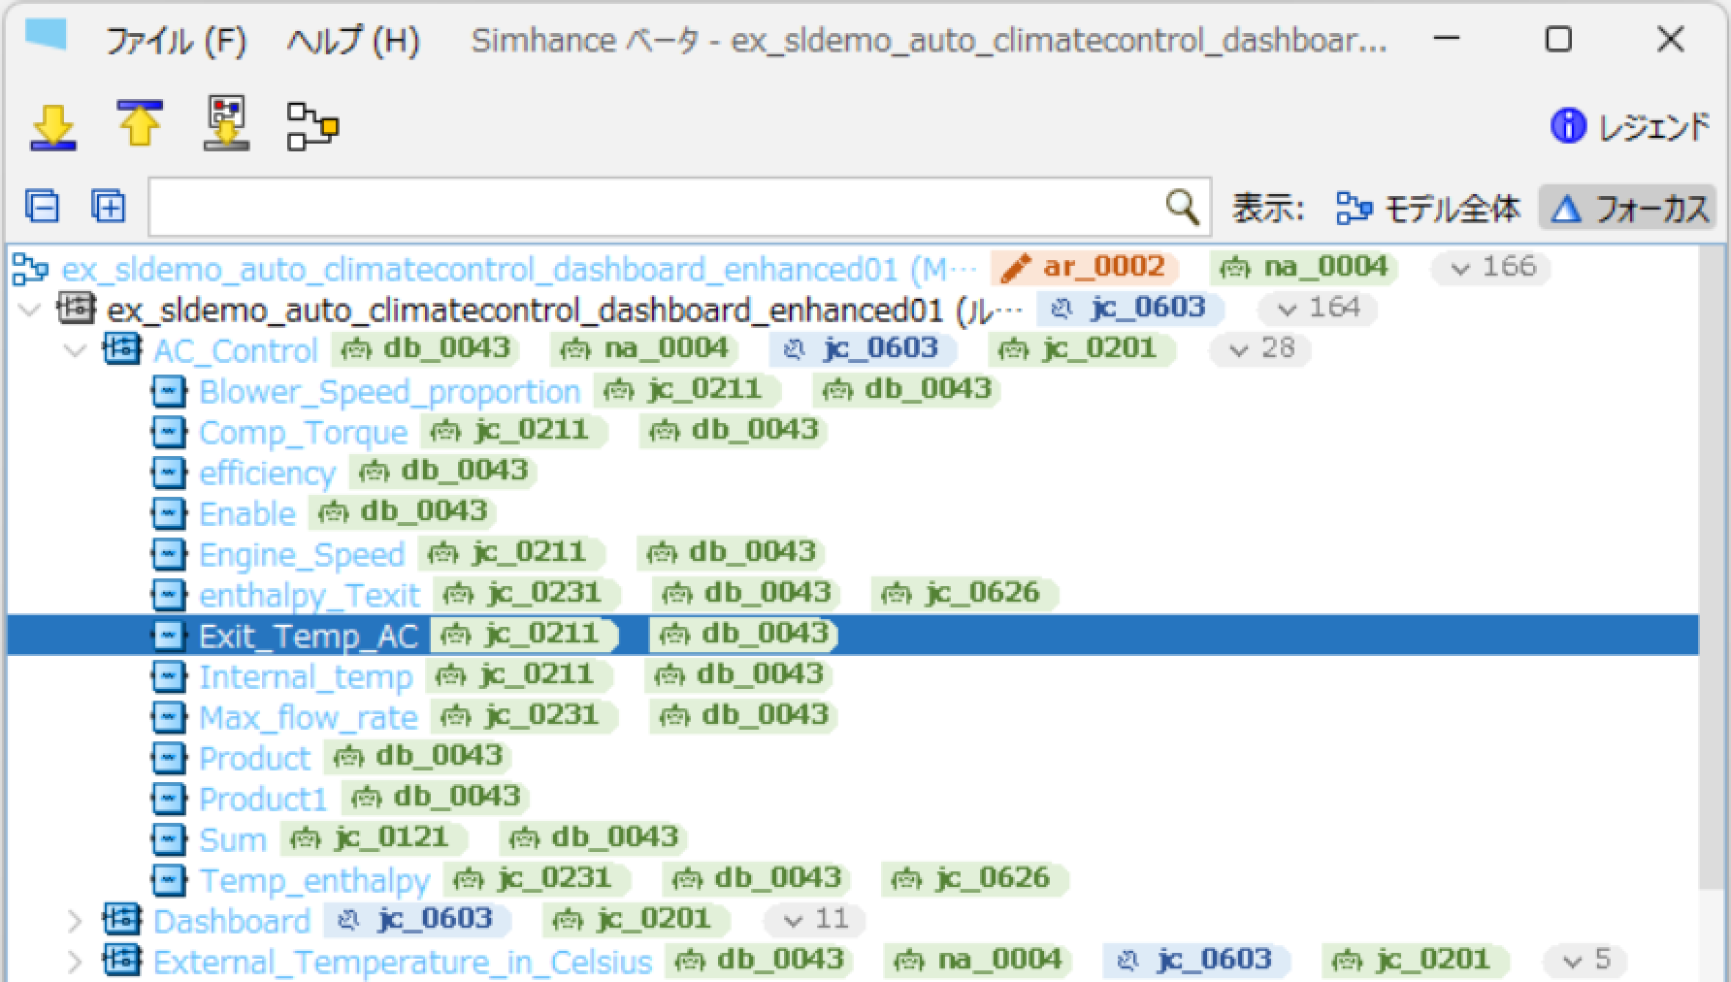Expand the External_Temperature_in_Celsius node
Image resolution: width=1731 pixels, height=982 pixels.
(76, 962)
